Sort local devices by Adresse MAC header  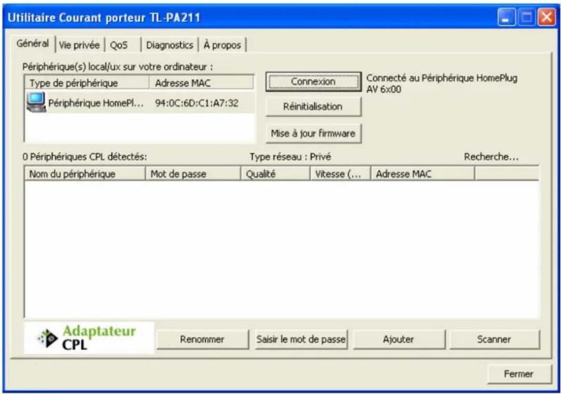pos(201,83)
